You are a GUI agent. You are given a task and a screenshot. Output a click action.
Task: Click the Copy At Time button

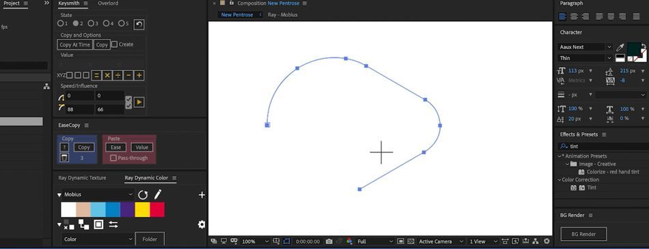[x=75, y=44]
